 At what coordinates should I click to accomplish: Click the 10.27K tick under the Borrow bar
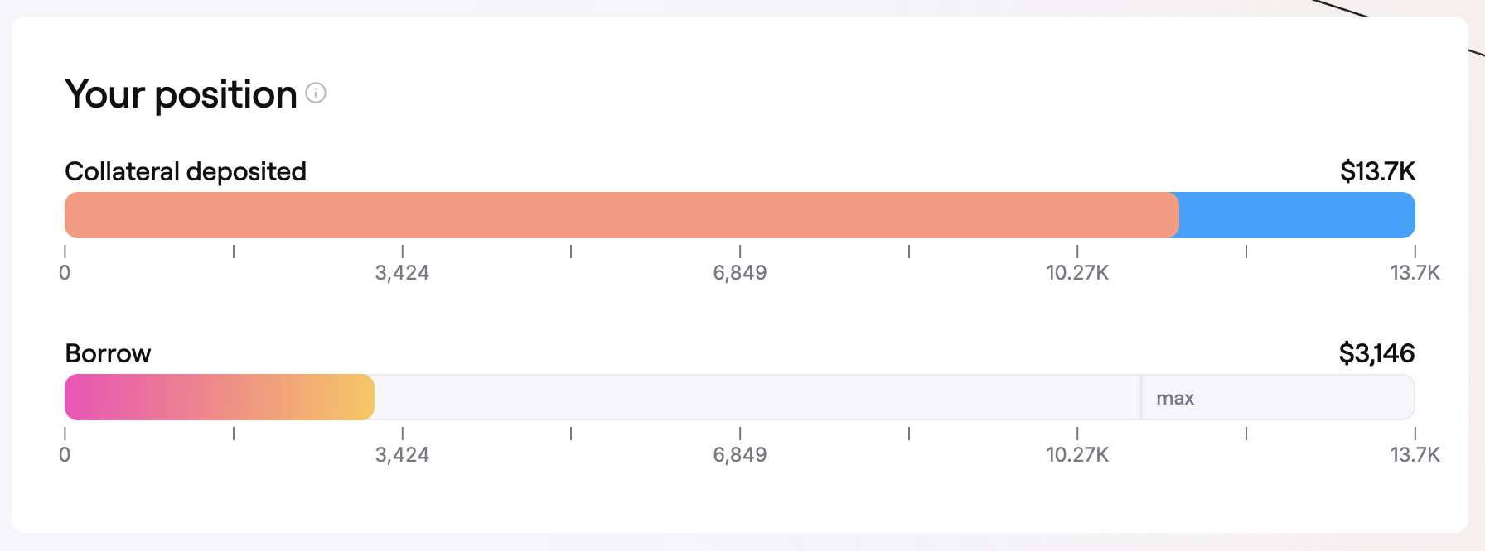tap(1077, 454)
